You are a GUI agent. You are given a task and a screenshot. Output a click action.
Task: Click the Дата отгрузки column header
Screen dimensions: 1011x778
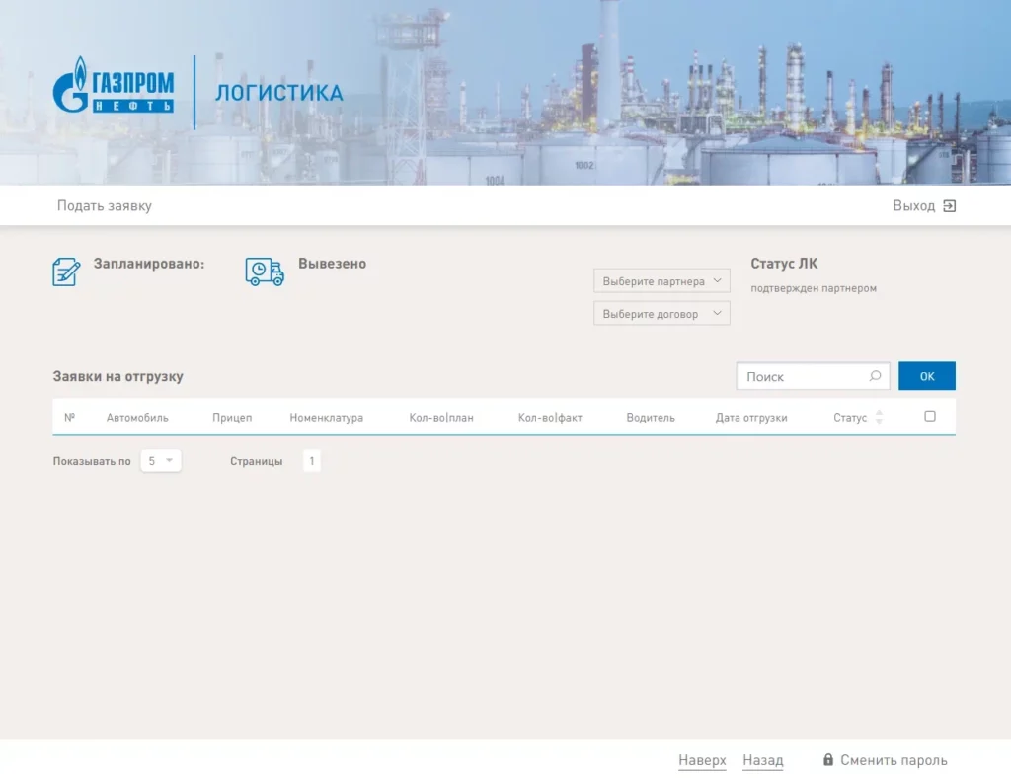(x=751, y=418)
